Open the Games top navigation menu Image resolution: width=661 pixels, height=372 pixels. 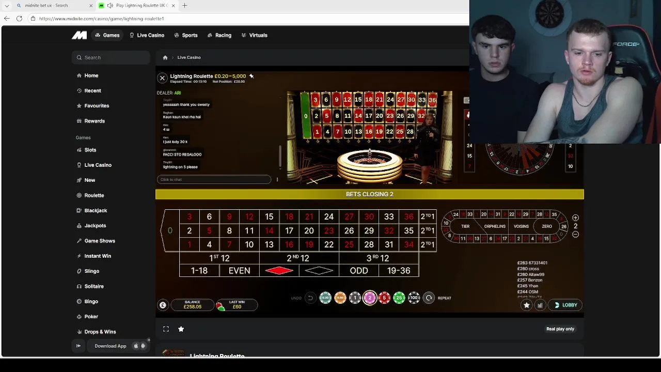coord(107,35)
